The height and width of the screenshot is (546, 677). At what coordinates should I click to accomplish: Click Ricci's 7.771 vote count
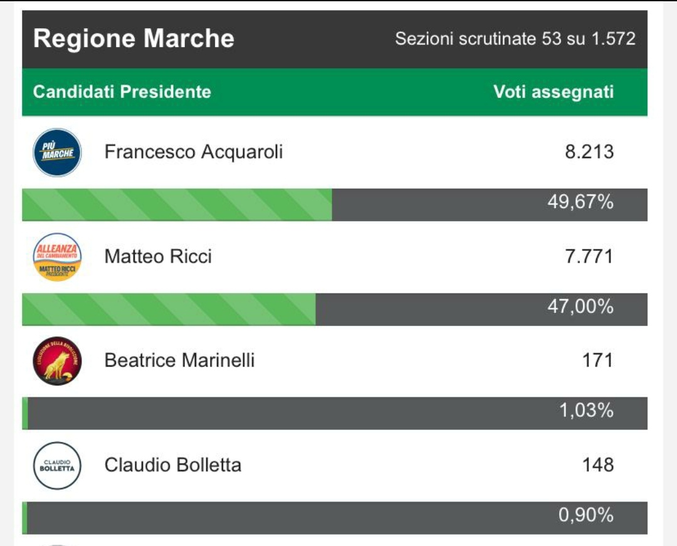click(x=589, y=256)
